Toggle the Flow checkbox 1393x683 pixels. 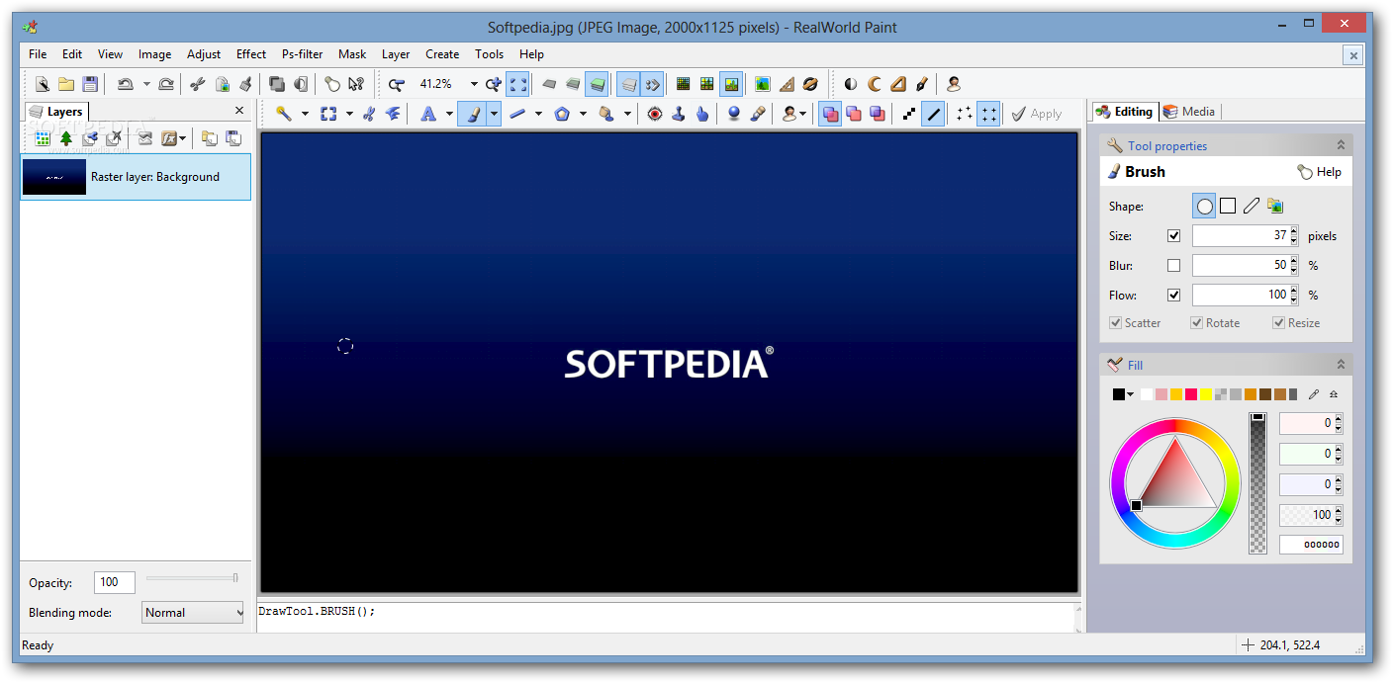1174,295
